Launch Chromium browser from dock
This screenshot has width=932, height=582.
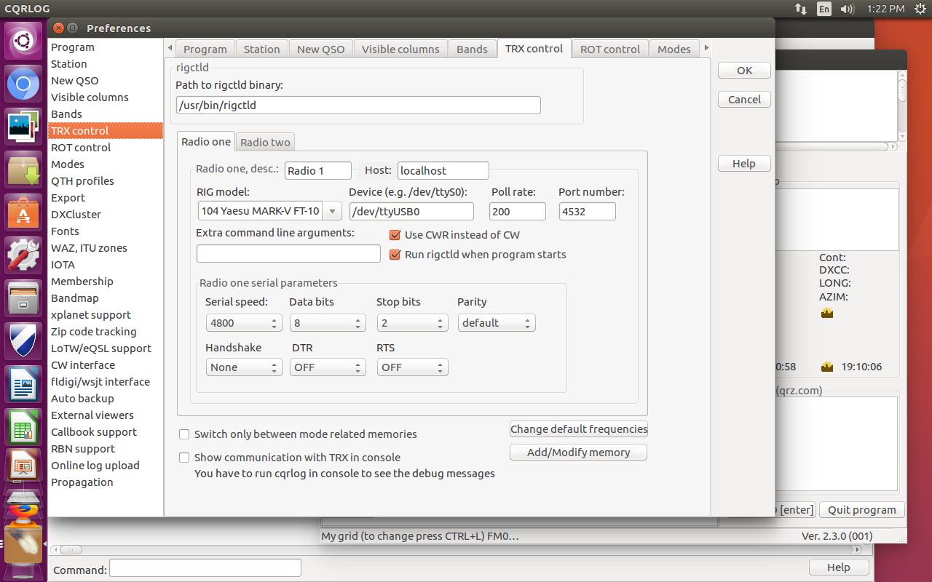23,85
